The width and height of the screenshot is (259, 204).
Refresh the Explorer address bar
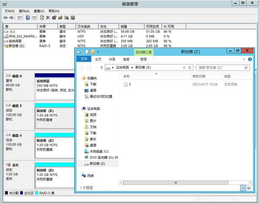pos(190,68)
